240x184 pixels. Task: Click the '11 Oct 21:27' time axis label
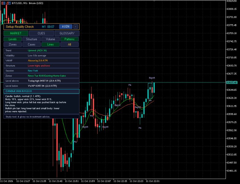[x=23, y=181]
